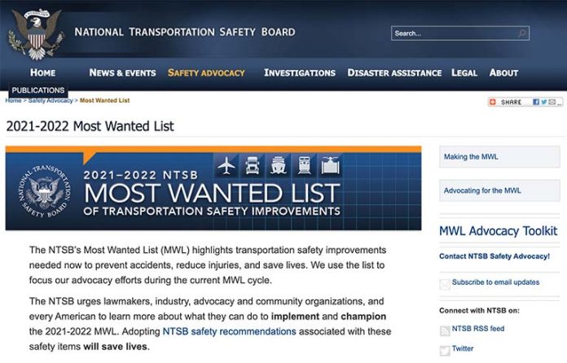This screenshot has height=363, width=567.
Task: Go to Safety Advocacy in the breadcrumb
Action: click(x=51, y=100)
